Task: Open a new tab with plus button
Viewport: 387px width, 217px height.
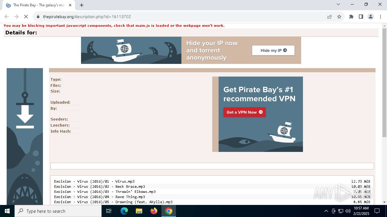Action: (x=82, y=5)
